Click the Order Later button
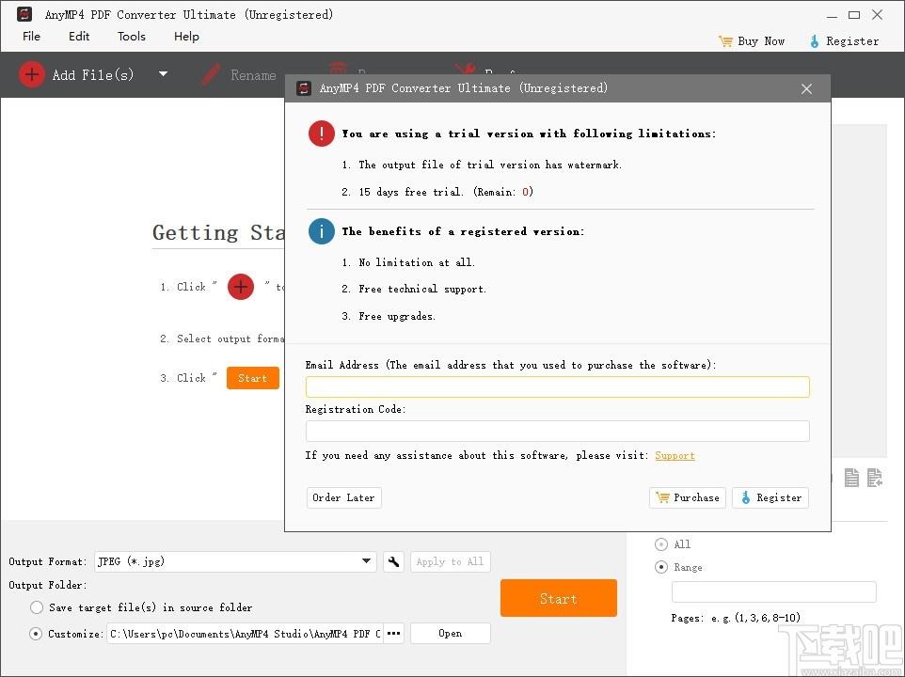The width and height of the screenshot is (905, 677). [344, 497]
